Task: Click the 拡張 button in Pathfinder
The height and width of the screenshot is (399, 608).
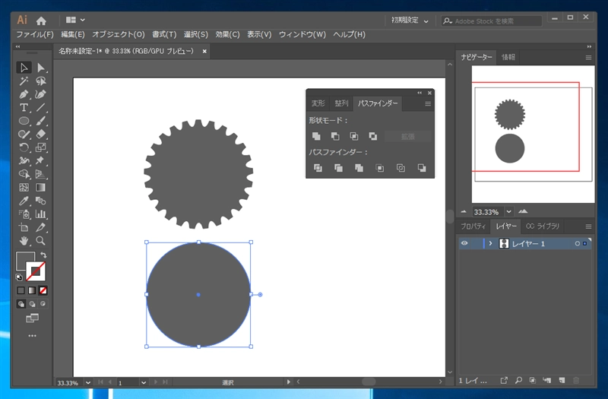Action: point(407,137)
